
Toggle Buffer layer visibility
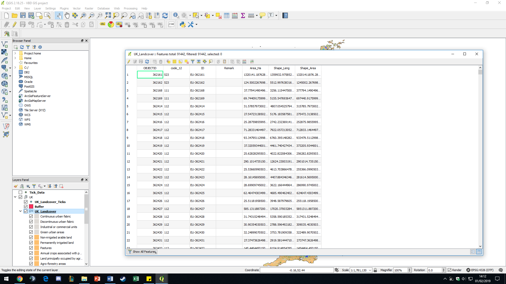coord(26,207)
